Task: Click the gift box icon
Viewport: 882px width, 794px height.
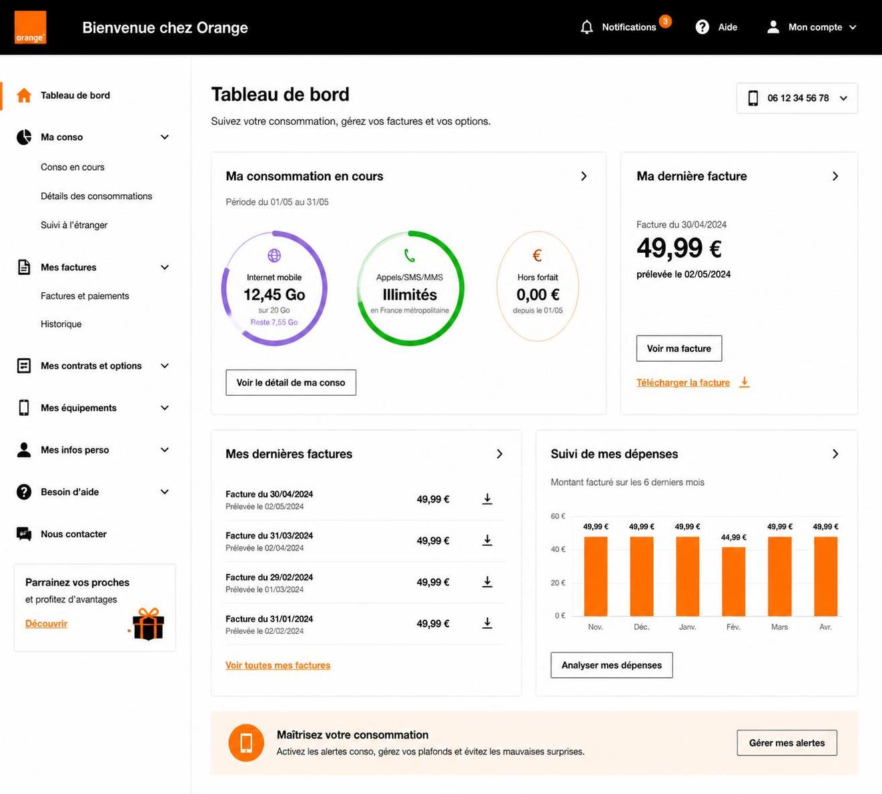Action: tap(147, 624)
